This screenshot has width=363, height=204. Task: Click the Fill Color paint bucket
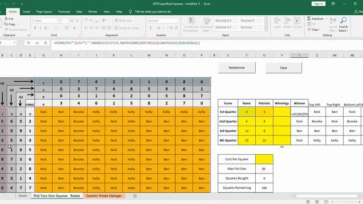pos(66,28)
